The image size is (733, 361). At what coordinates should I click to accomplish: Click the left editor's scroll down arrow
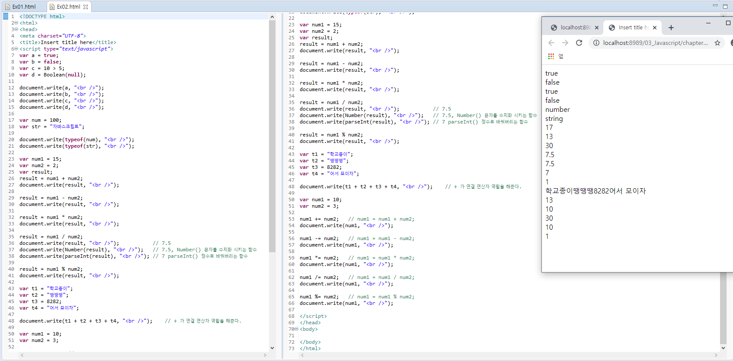272,348
